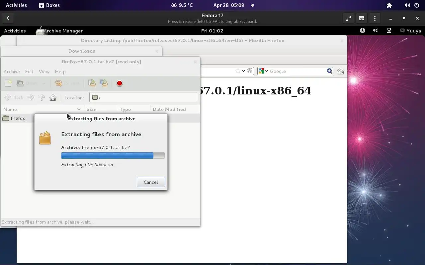
Task: Open the Boxes app menu in top bar
Action: [49, 5]
